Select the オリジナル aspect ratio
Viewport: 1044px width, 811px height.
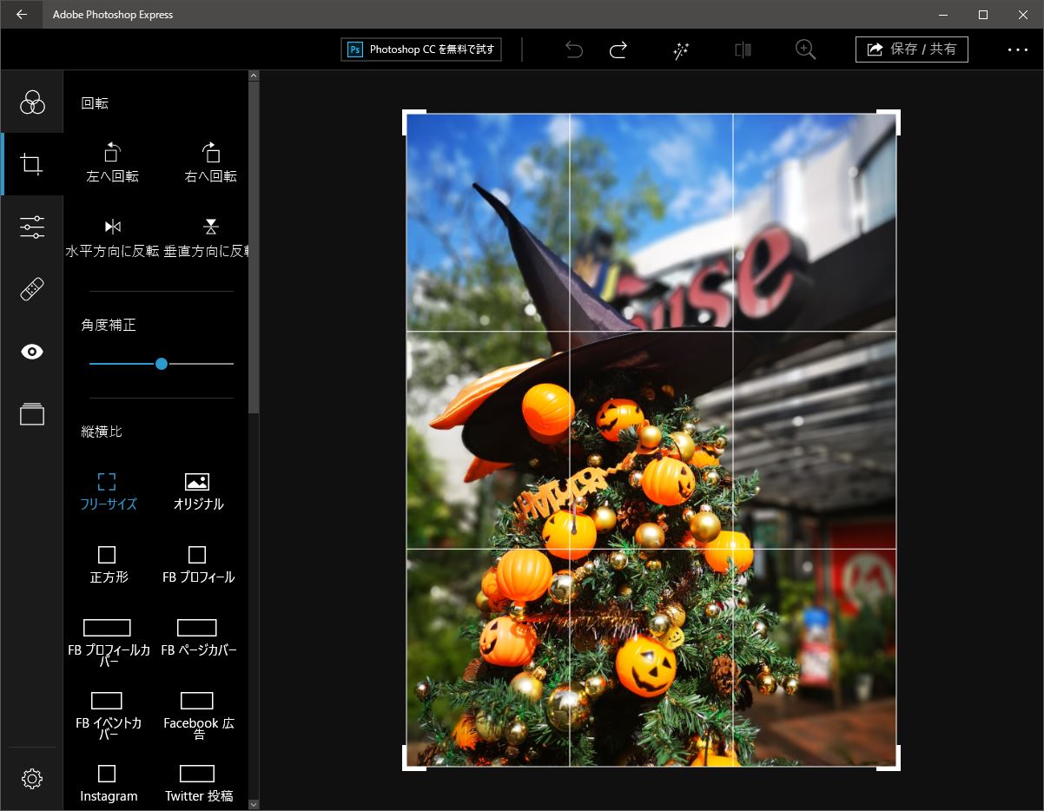click(198, 491)
